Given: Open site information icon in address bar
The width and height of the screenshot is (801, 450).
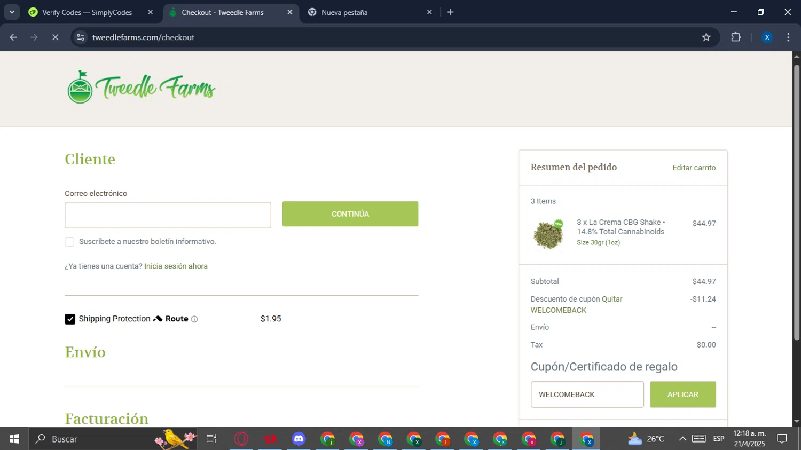Looking at the screenshot, I should pos(81,37).
